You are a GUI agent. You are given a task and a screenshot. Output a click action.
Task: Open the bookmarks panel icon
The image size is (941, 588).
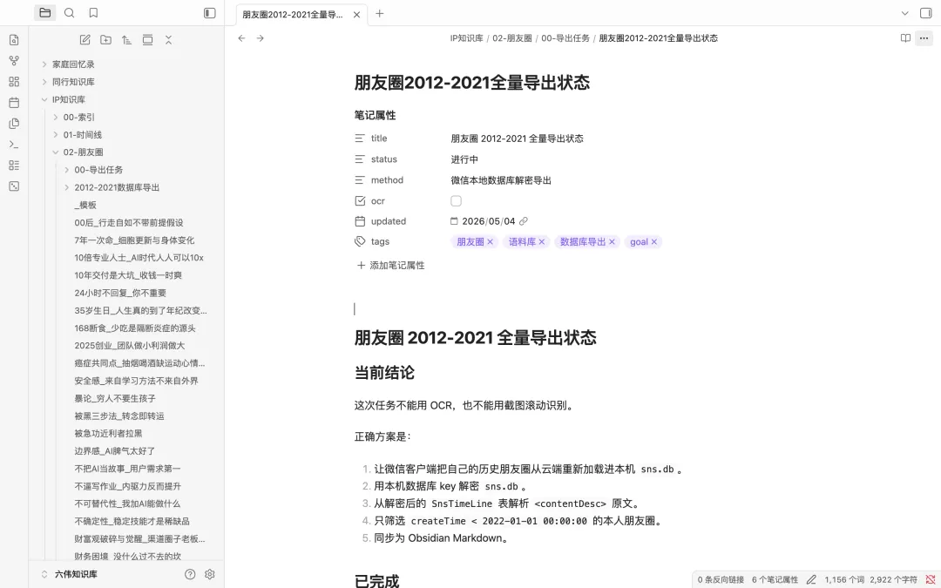[x=93, y=12]
